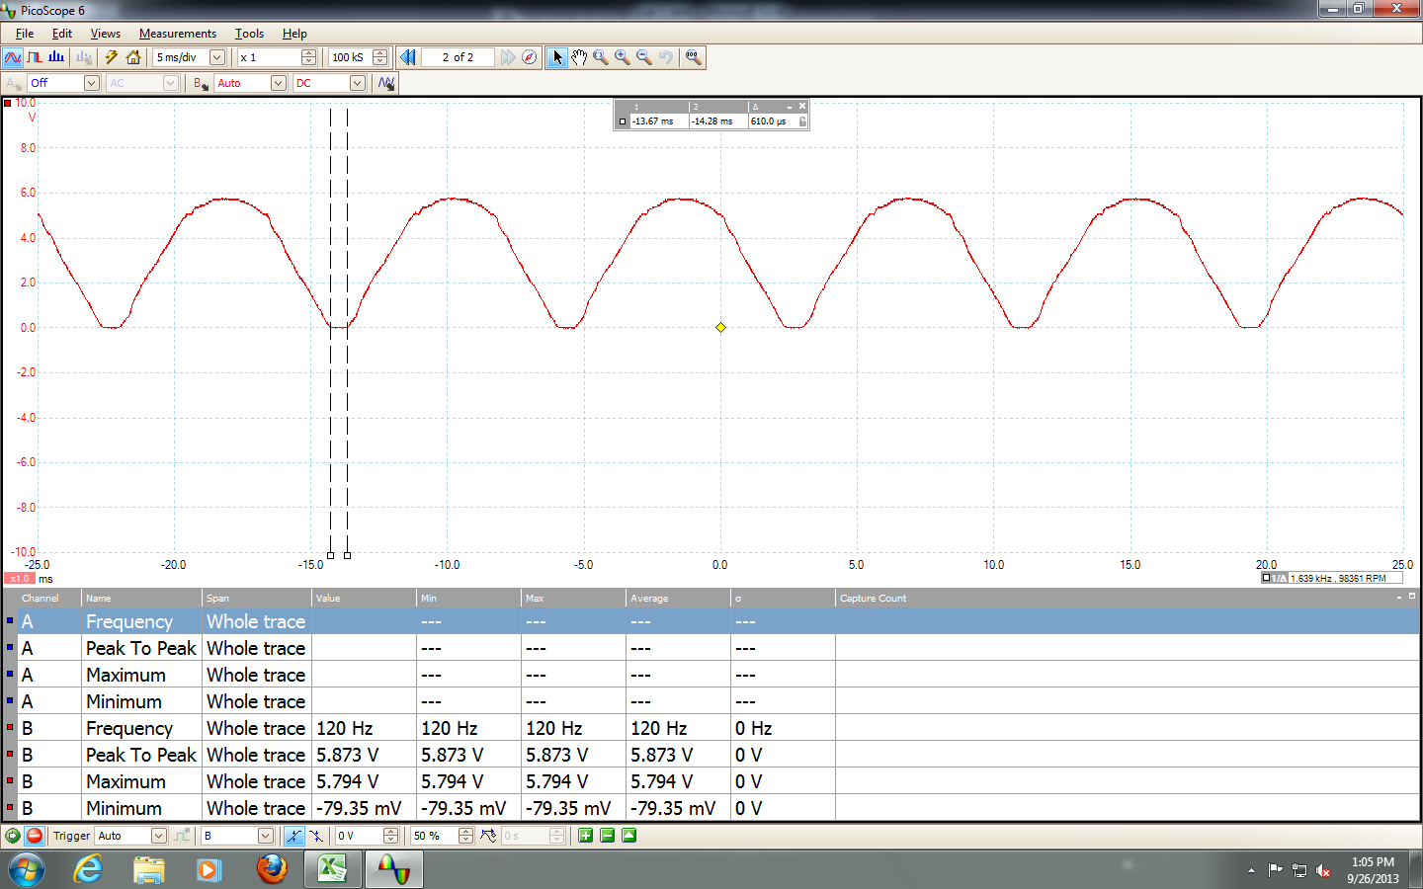Switch to Scope mode
The image size is (1423, 889).
[13, 57]
